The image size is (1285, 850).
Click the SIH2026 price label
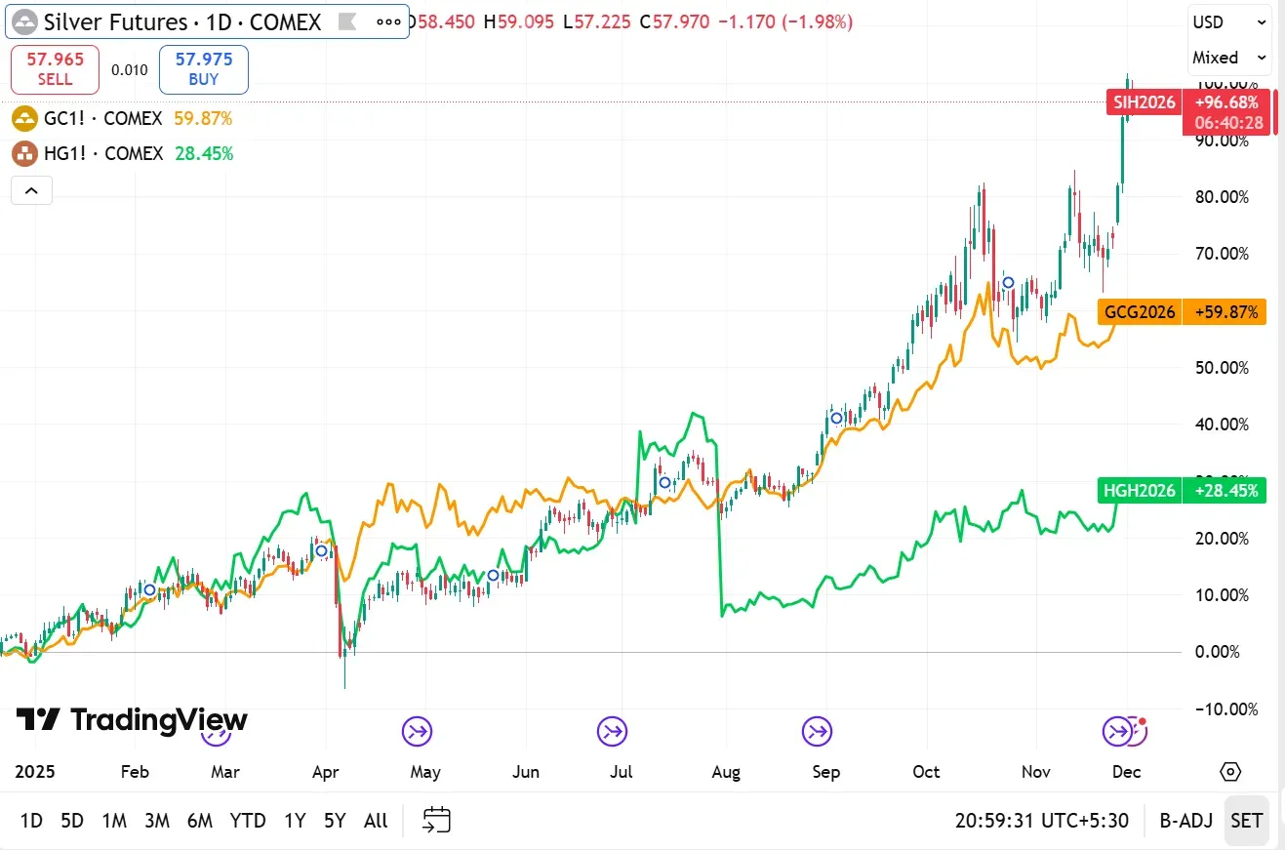pos(1144,102)
